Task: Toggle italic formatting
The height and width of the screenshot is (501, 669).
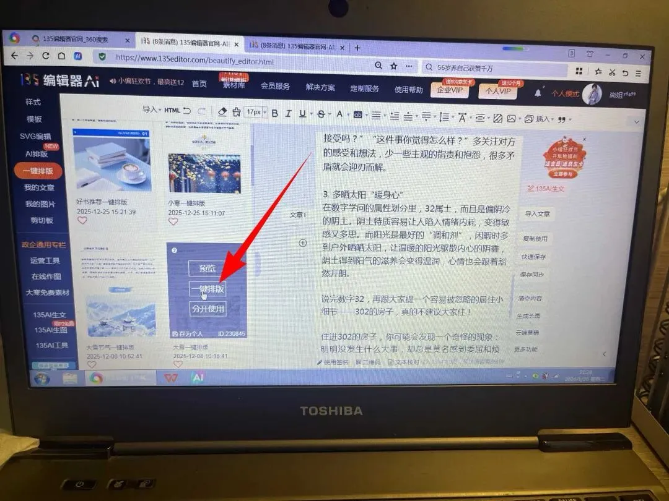Action: (x=289, y=113)
